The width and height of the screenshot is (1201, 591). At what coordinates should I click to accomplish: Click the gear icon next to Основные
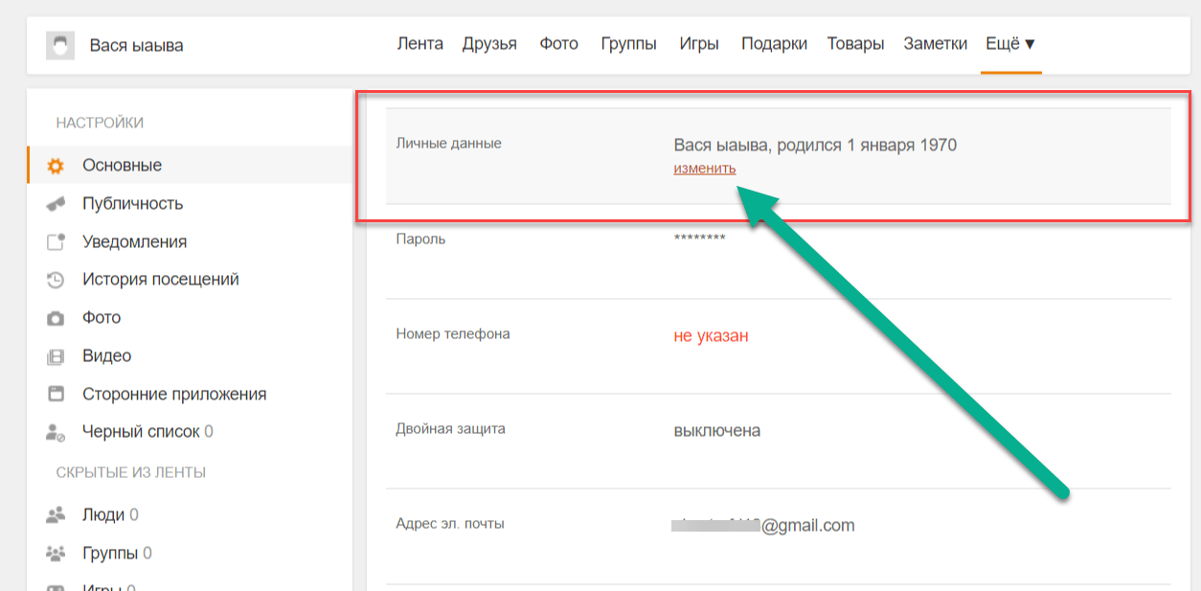[x=56, y=166]
